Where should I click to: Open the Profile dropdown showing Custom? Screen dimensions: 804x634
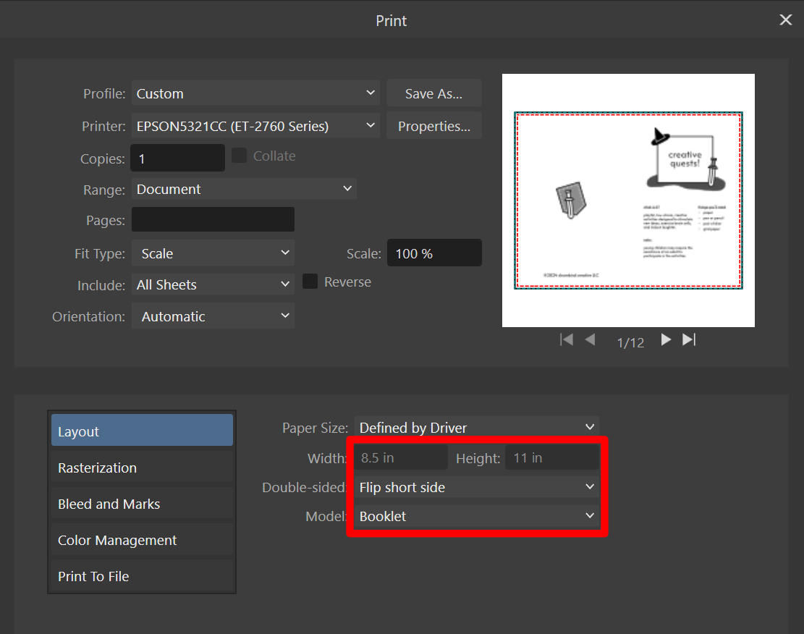coord(255,93)
